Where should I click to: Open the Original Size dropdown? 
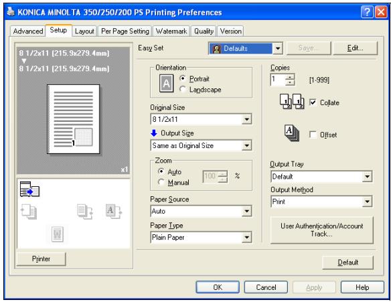246,119
